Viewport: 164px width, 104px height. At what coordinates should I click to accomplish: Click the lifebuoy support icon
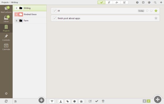pos(143,2)
